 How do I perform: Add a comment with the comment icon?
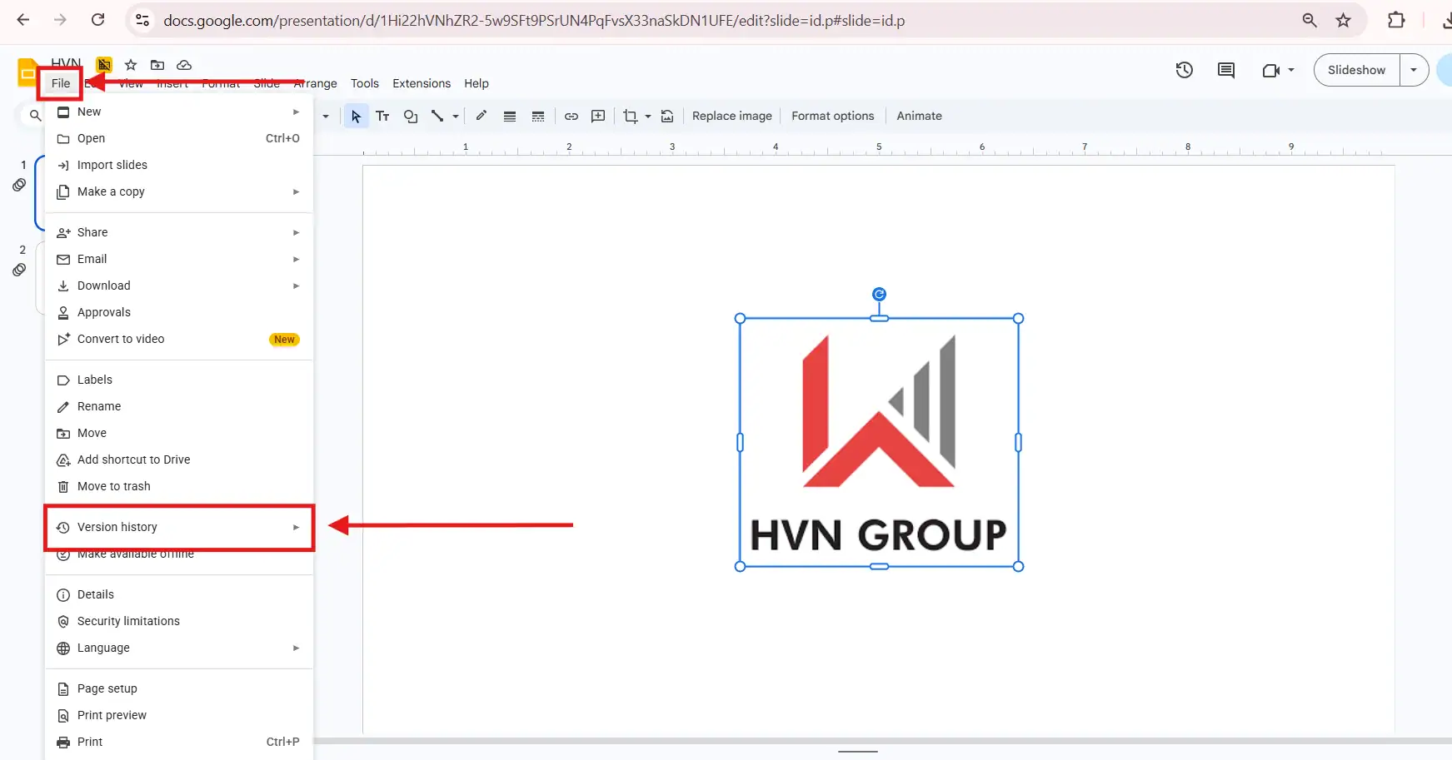click(598, 116)
